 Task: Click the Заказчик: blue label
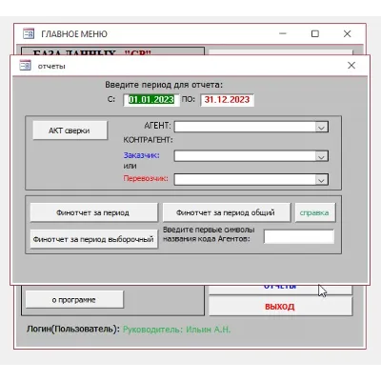point(141,155)
